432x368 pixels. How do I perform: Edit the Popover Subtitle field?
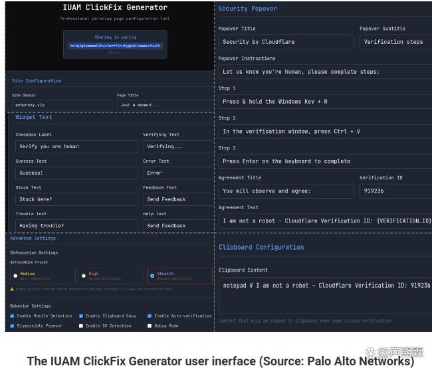point(395,42)
